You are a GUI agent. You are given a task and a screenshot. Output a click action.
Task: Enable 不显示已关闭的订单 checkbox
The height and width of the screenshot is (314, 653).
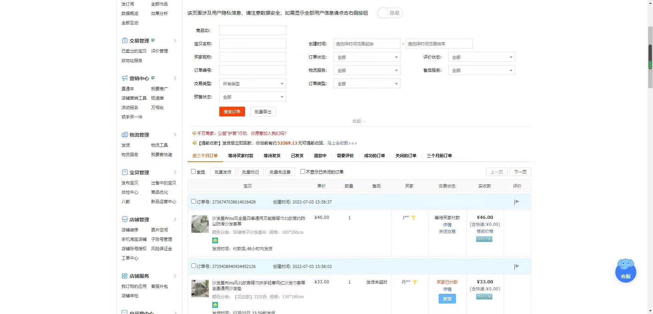[x=303, y=171]
